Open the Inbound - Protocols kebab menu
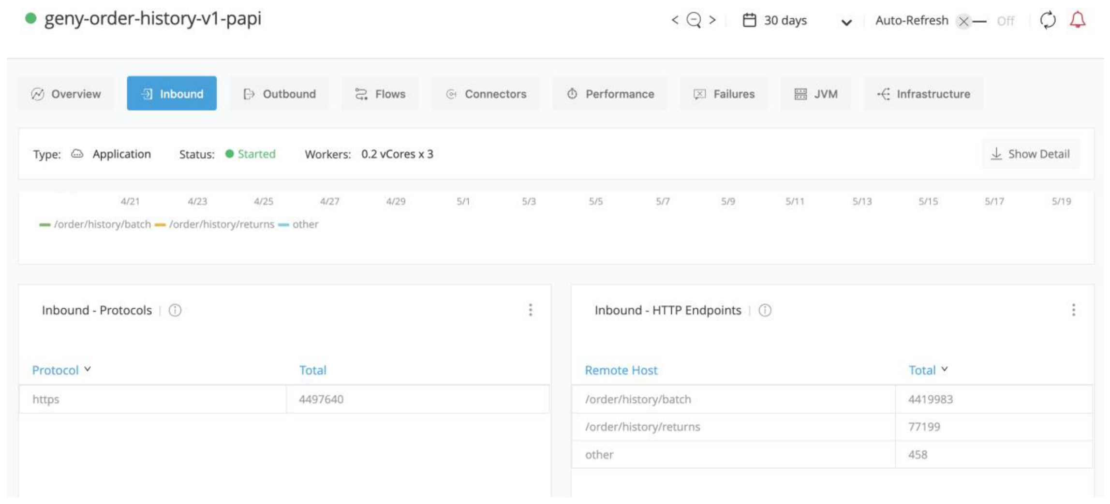This screenshot has width=1110, height=504. (x=531, y=310)
